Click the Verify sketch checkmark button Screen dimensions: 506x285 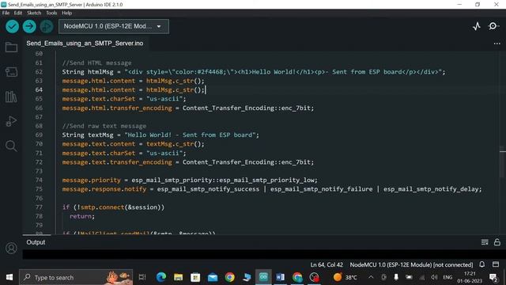point(13,26)
